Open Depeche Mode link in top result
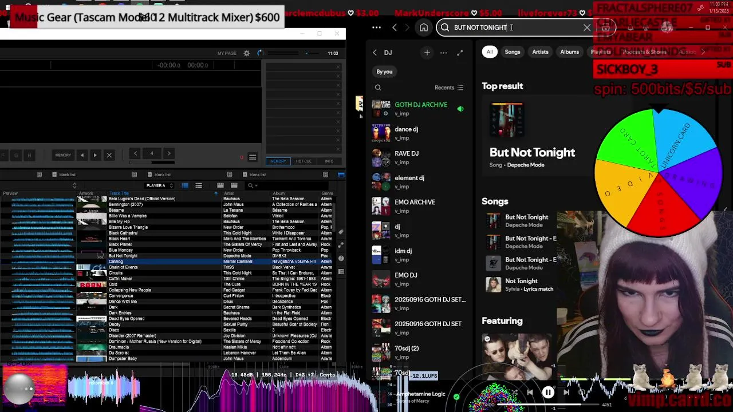This screenshot has width=733, height=412. click(x=525, y=165)
